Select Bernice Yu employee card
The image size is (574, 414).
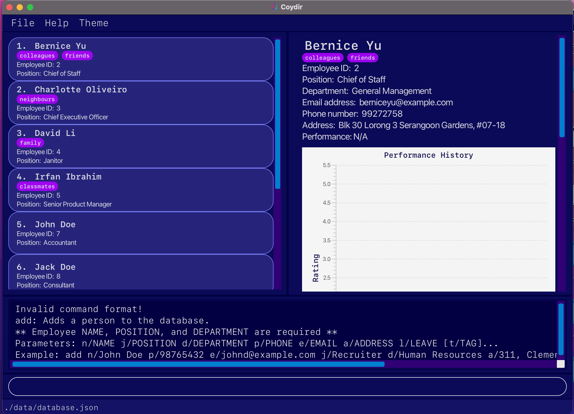(x=141, y=59)
